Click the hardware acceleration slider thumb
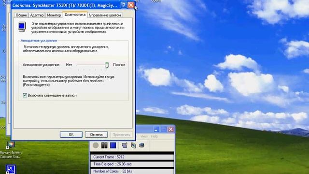309x174 pixels. coord(107,65)
